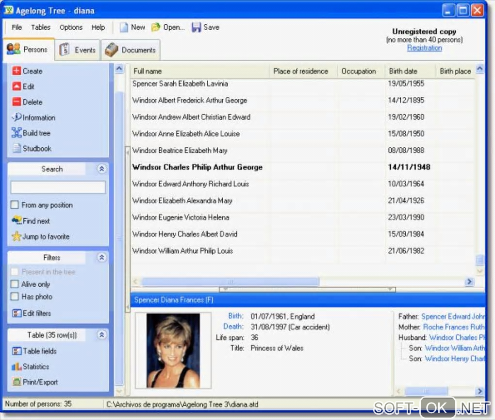Click into the Search text field
This screenshot has width=495, height=420.
pos(58,187)
